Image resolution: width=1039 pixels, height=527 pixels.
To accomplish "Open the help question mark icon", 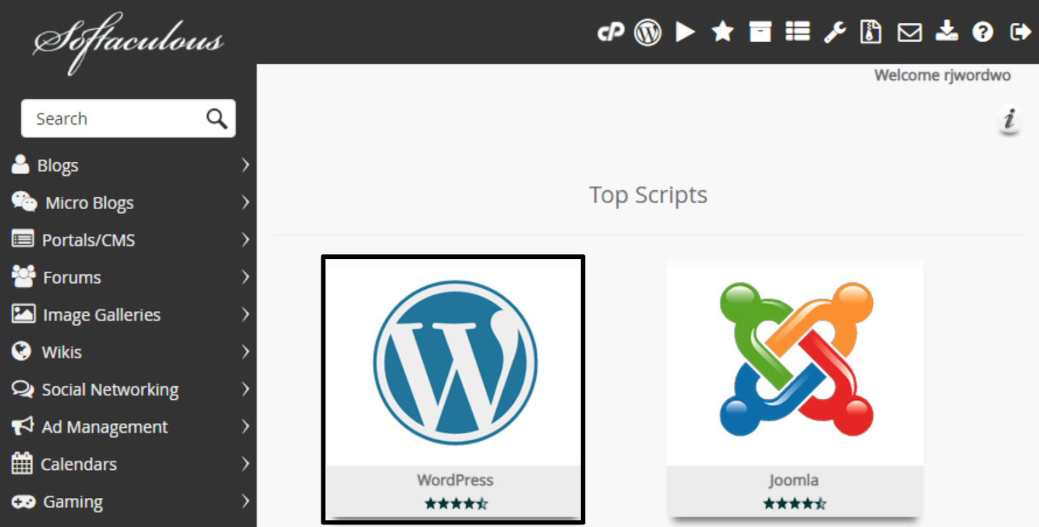I will [983, 32].
